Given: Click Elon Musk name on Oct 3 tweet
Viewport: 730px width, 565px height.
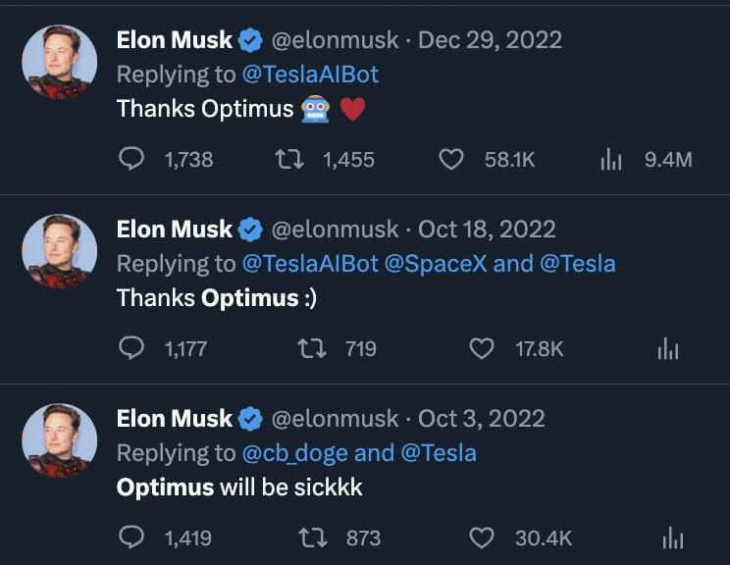Looking at the screenshot, I should coord(175,419).
